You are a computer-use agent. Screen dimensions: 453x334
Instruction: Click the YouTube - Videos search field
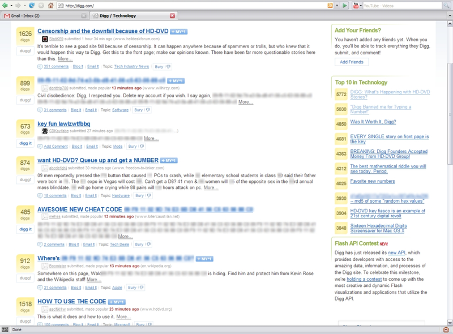click(x=403, y=6)
